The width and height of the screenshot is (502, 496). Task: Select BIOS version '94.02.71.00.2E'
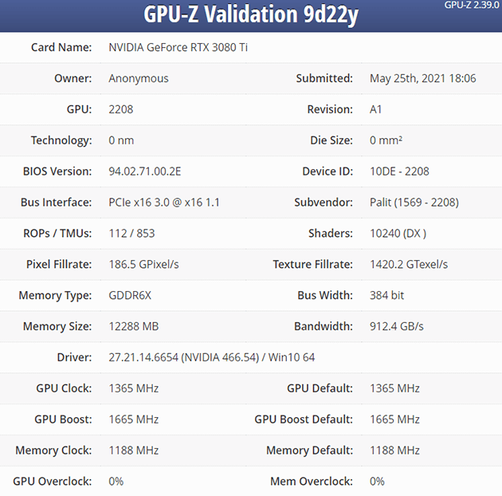(145, 171)
